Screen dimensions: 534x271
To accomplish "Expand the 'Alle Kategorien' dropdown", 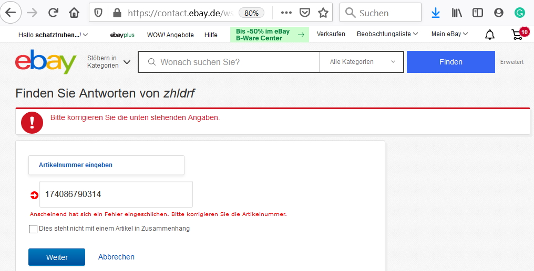I will [362, 62].
